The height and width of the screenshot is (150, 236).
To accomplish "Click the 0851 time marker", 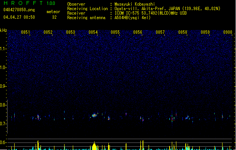I will [26, 32].
